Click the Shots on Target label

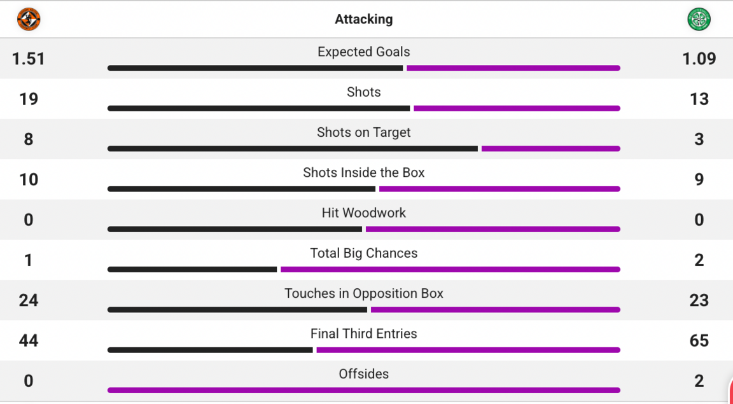click(364, 132)
